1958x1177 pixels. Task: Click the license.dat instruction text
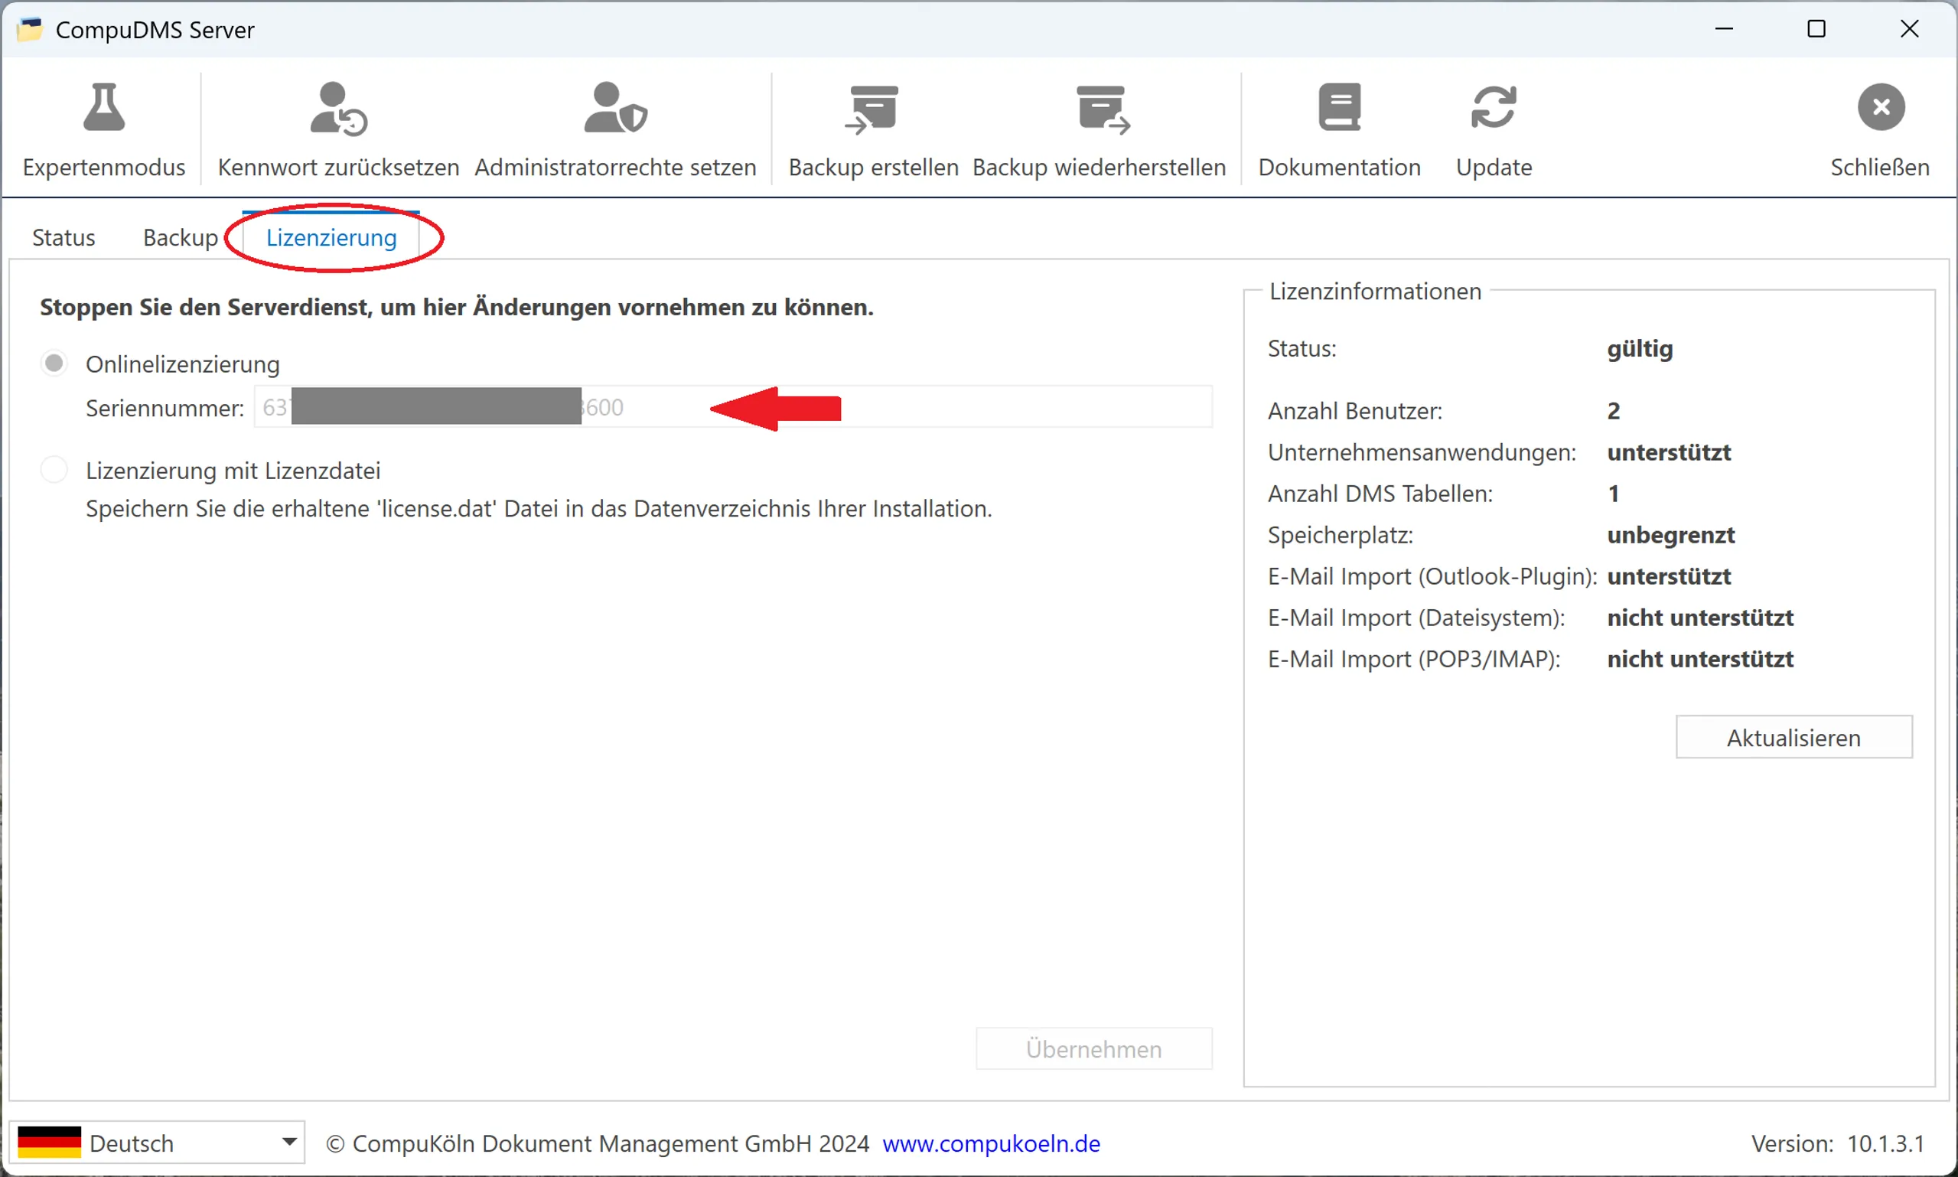click(x=539, y=508)
